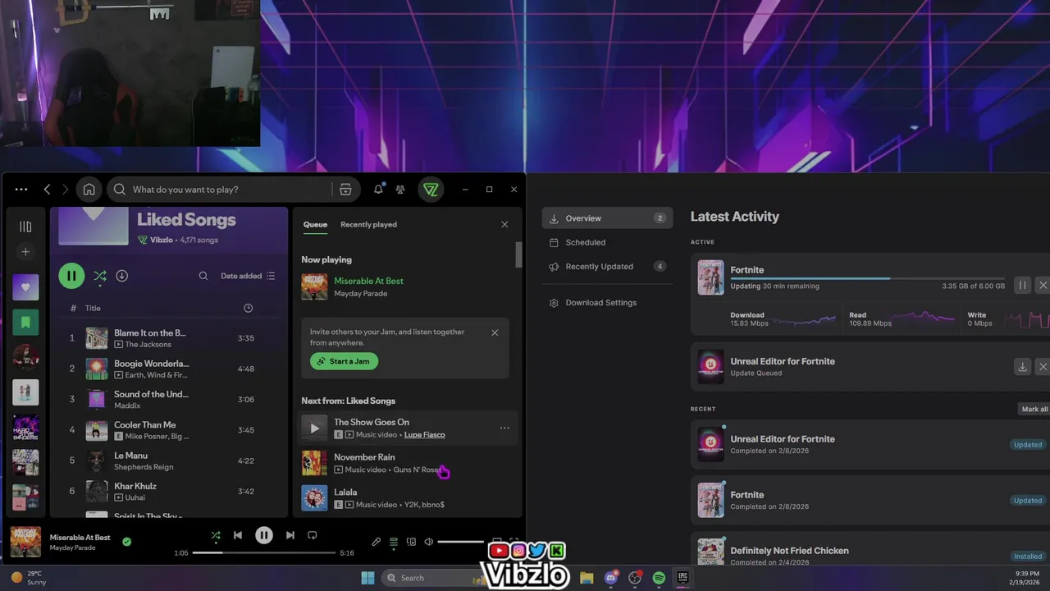Toggle the queue icon in player bar
The image size is (1050, 591).
[x=394, y=542]
